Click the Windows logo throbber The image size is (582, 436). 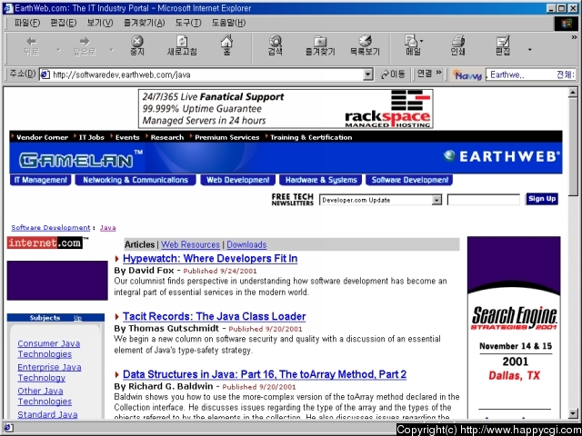click(x=567, y=24)
